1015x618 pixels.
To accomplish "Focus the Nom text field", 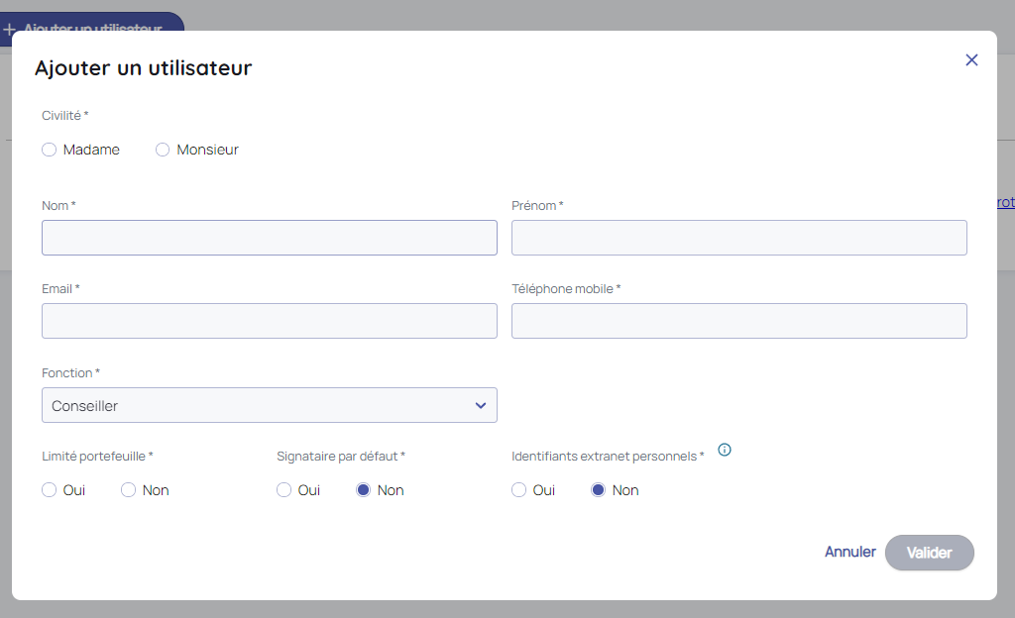I will 269,238.
